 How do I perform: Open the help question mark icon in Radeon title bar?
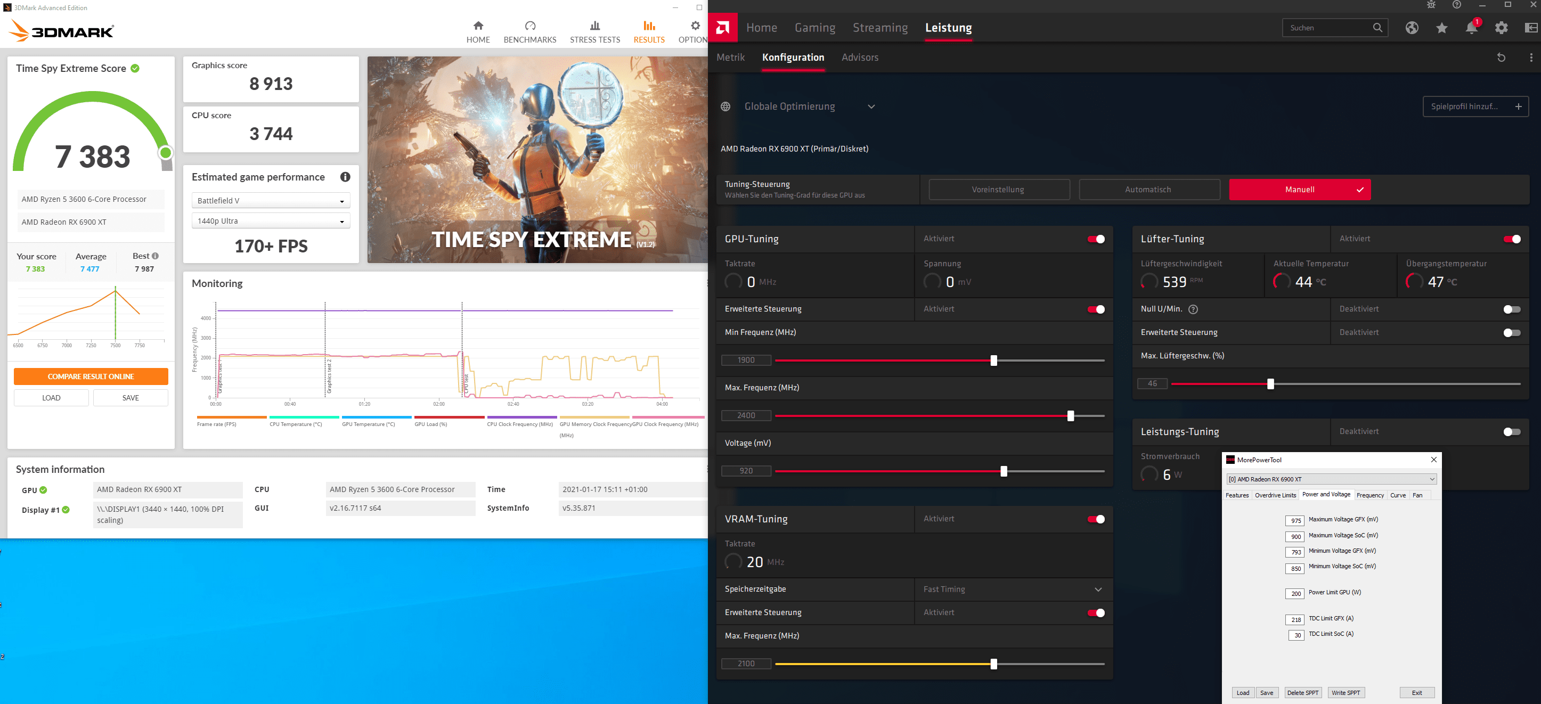[1457, 5]
